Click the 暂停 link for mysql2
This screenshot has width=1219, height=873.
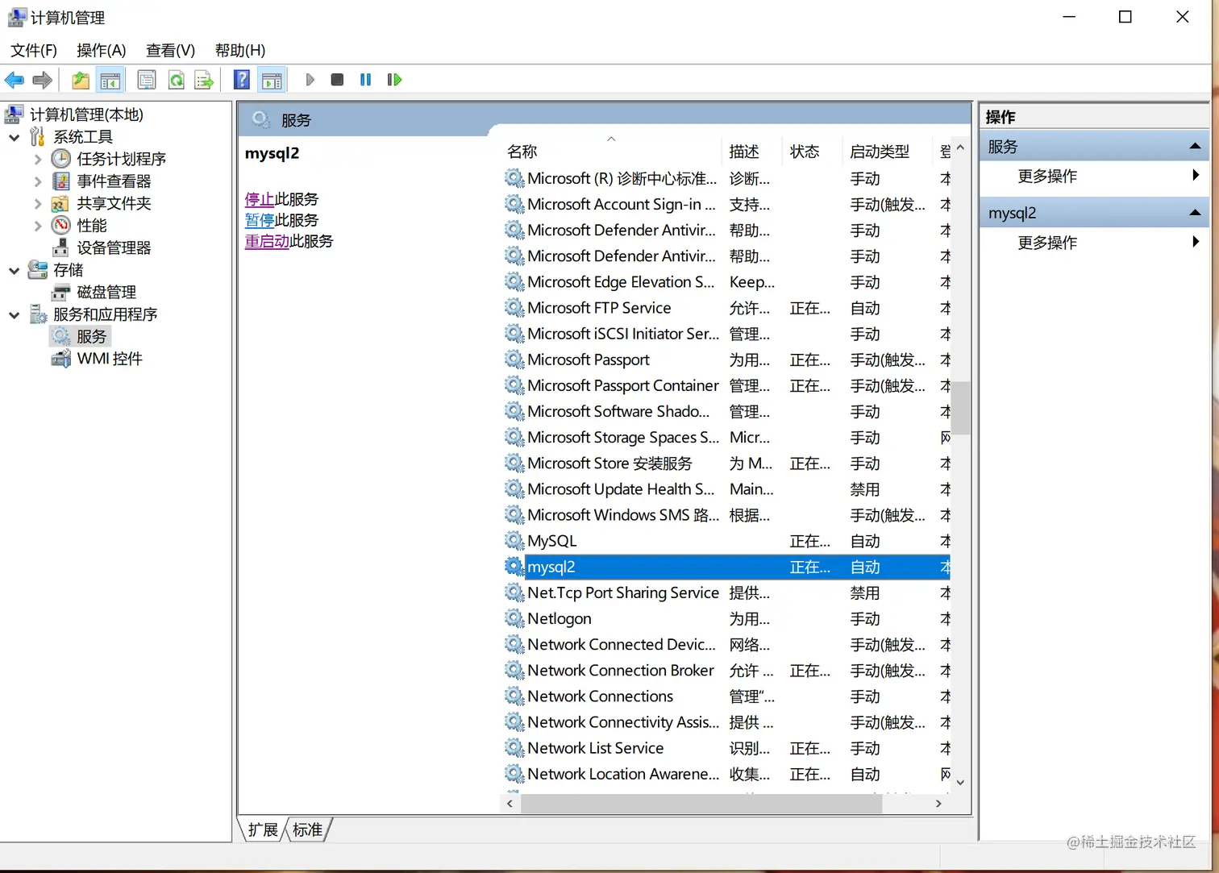tap(260, 220)
